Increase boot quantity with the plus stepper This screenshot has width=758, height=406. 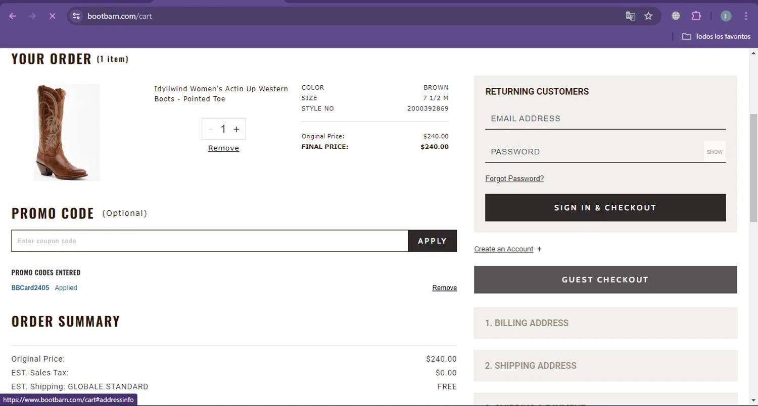236,129
